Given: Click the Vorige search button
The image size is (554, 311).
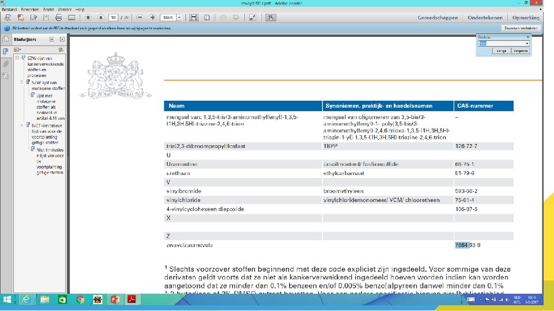Looking at the screenshot, I should 501,51.
